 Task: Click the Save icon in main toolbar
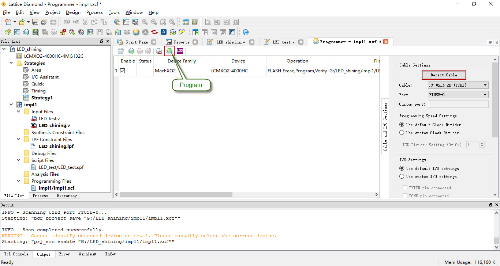point(35,22)
